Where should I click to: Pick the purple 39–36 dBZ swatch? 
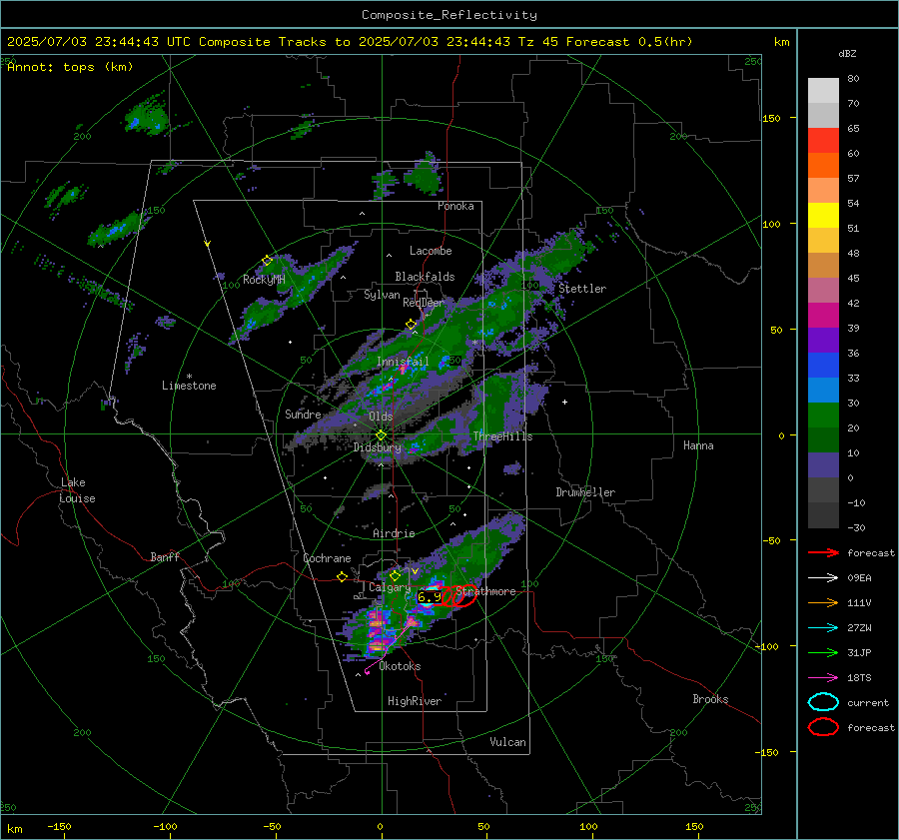[823, 341]
